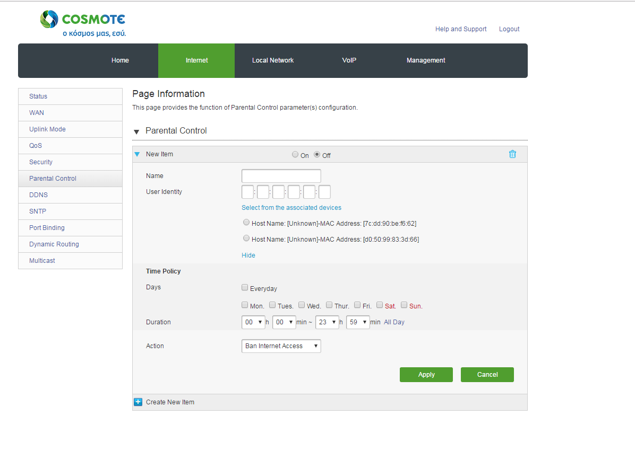Open the start minute dropdown
This screenshot has height=451, width=635.
(284, 322)
